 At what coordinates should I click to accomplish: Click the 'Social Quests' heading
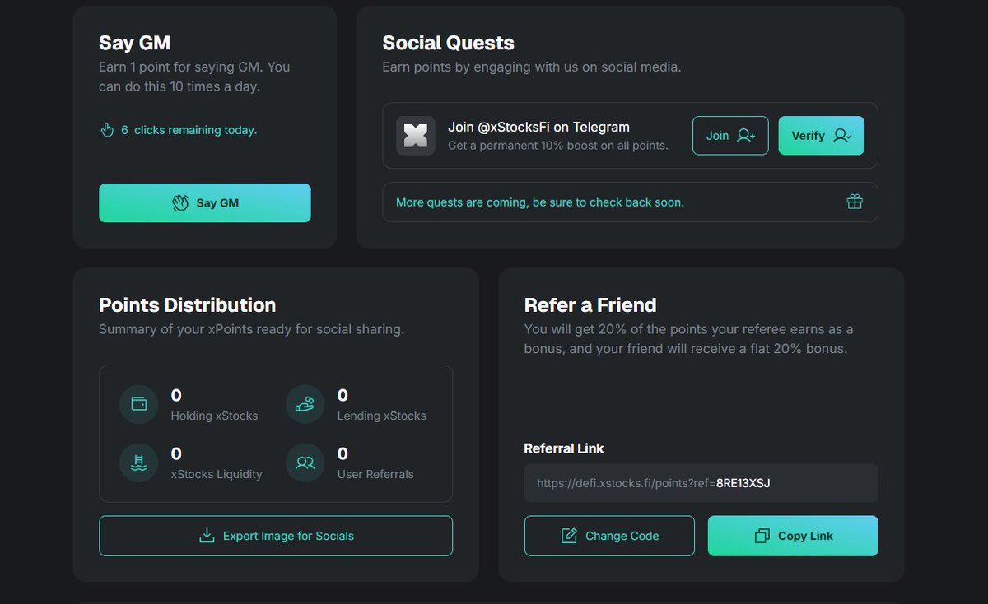(x=449, y=43)
